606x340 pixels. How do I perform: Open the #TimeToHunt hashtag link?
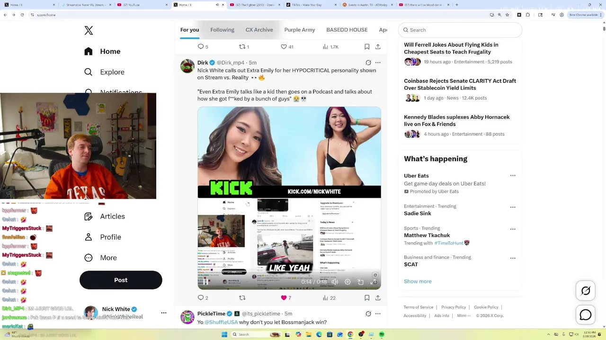448,243
